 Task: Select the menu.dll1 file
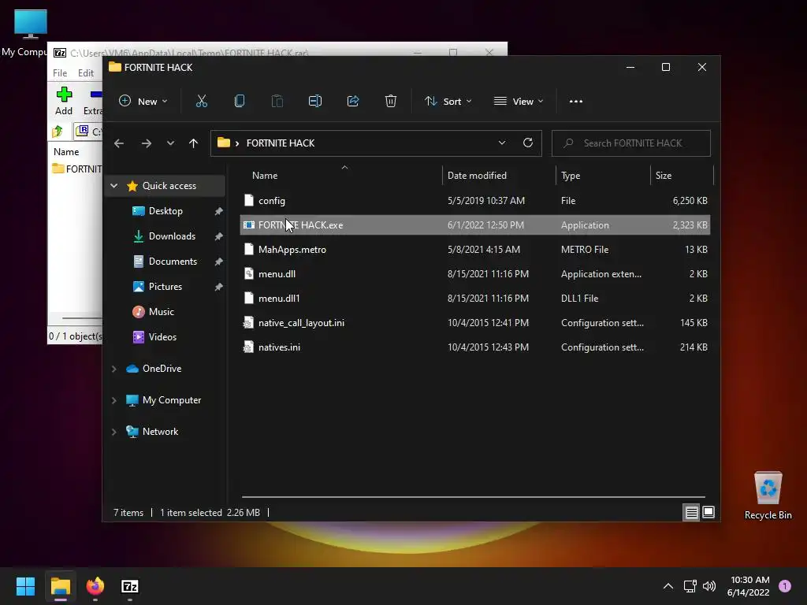tap(475, 299)
